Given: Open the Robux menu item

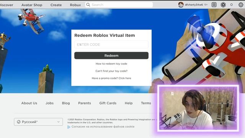Looking at the screenshot, I should [75, 5].
